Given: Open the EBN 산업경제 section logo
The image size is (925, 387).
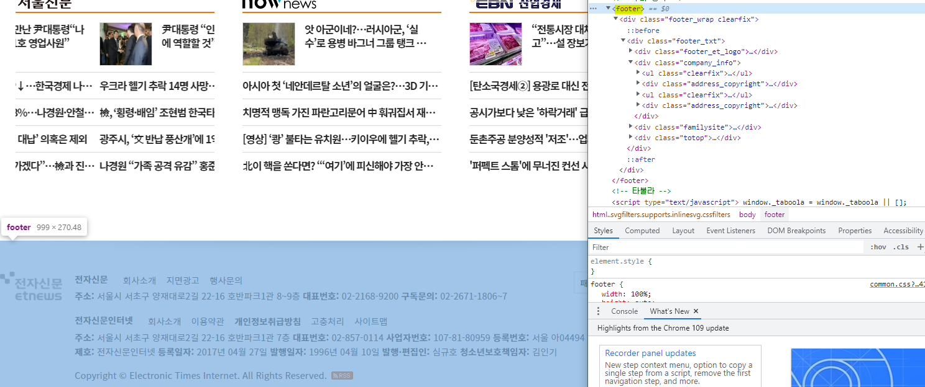Looking at the screenshot, I should pos(515,4).
